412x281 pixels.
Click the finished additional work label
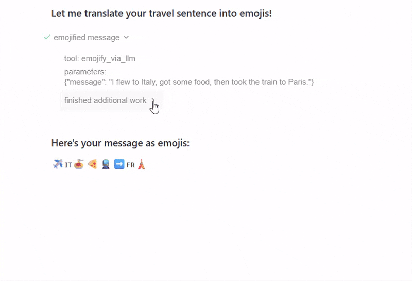pos(105,100)
